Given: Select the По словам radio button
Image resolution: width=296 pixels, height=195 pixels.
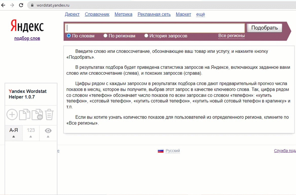Looking at the screenshot, I should (x=69, y=36).
